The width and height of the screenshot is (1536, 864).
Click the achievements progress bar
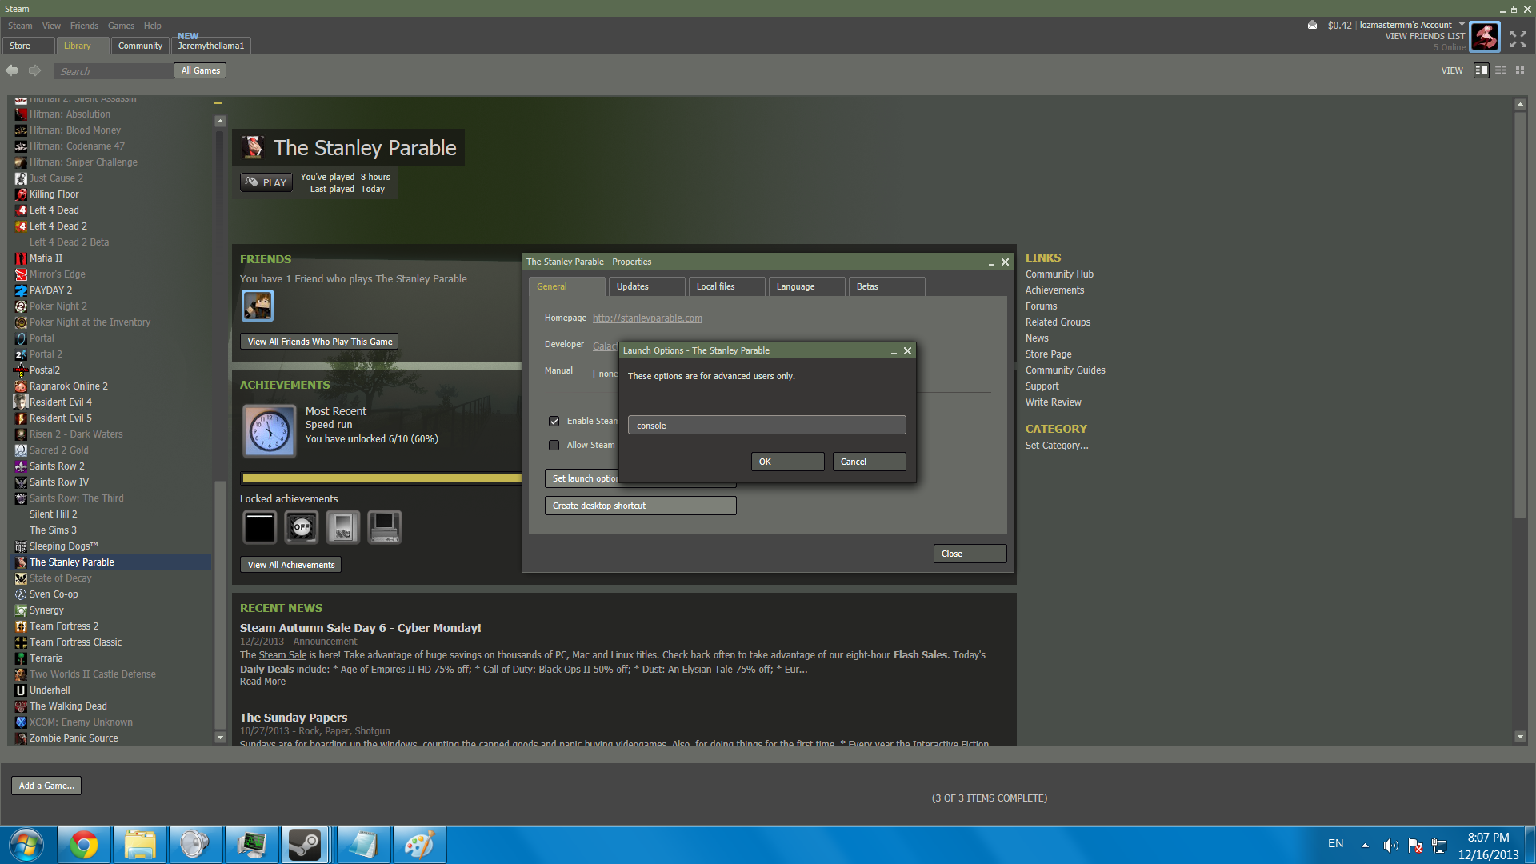(x=381, y=478)
